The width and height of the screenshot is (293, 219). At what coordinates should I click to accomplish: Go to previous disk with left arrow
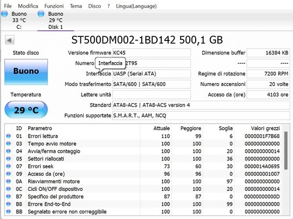coord(9,40)
